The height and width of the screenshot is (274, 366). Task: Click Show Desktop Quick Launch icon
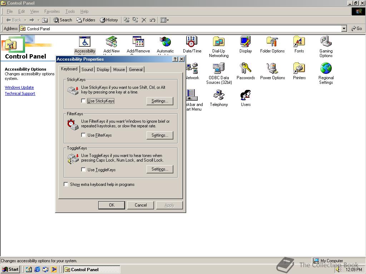pos(29,269)
